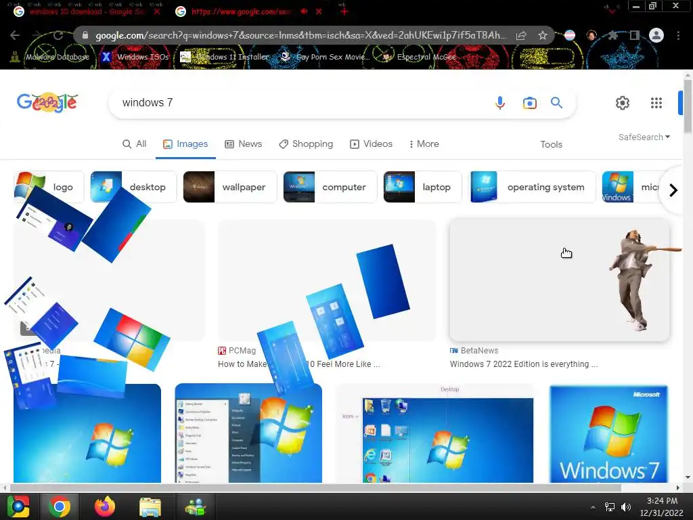The image size is (693, 520).
Task: Click the Google doodle logo
Action: coord(47,103)
